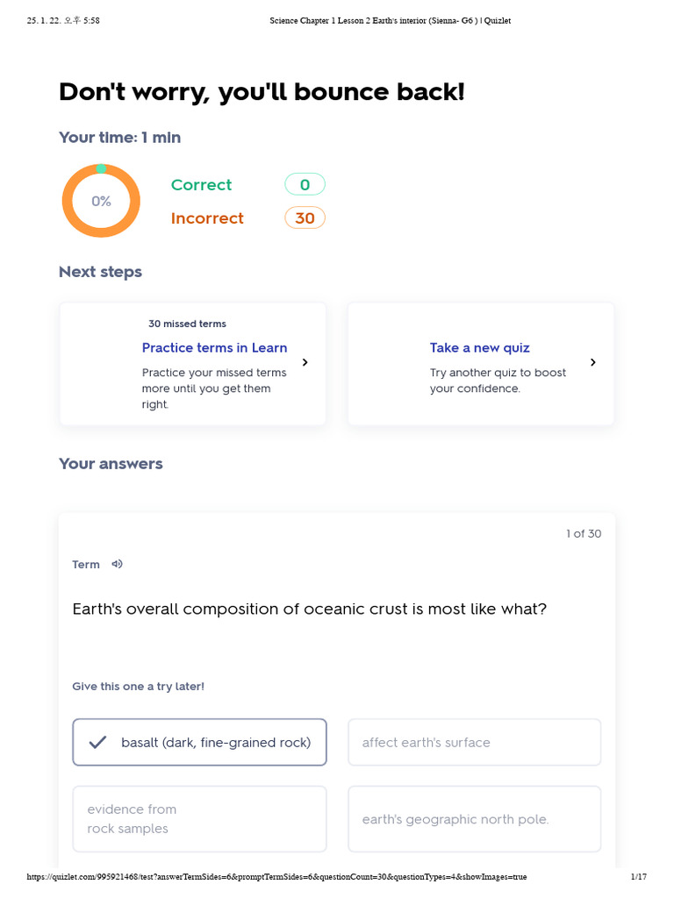Click the "30 missed terms" label
The height and width of the screenshot is (898, 674).
coord(187,324)
